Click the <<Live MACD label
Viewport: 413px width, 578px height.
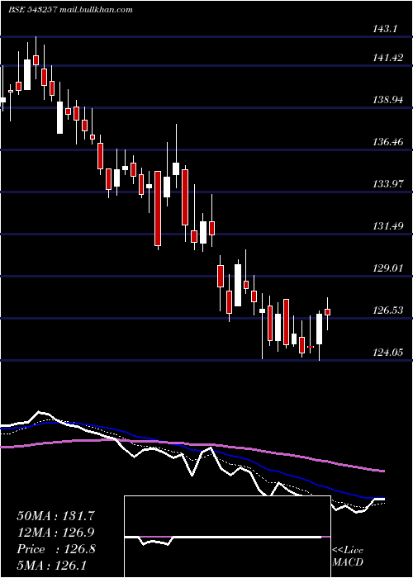(x=348, y=556)
